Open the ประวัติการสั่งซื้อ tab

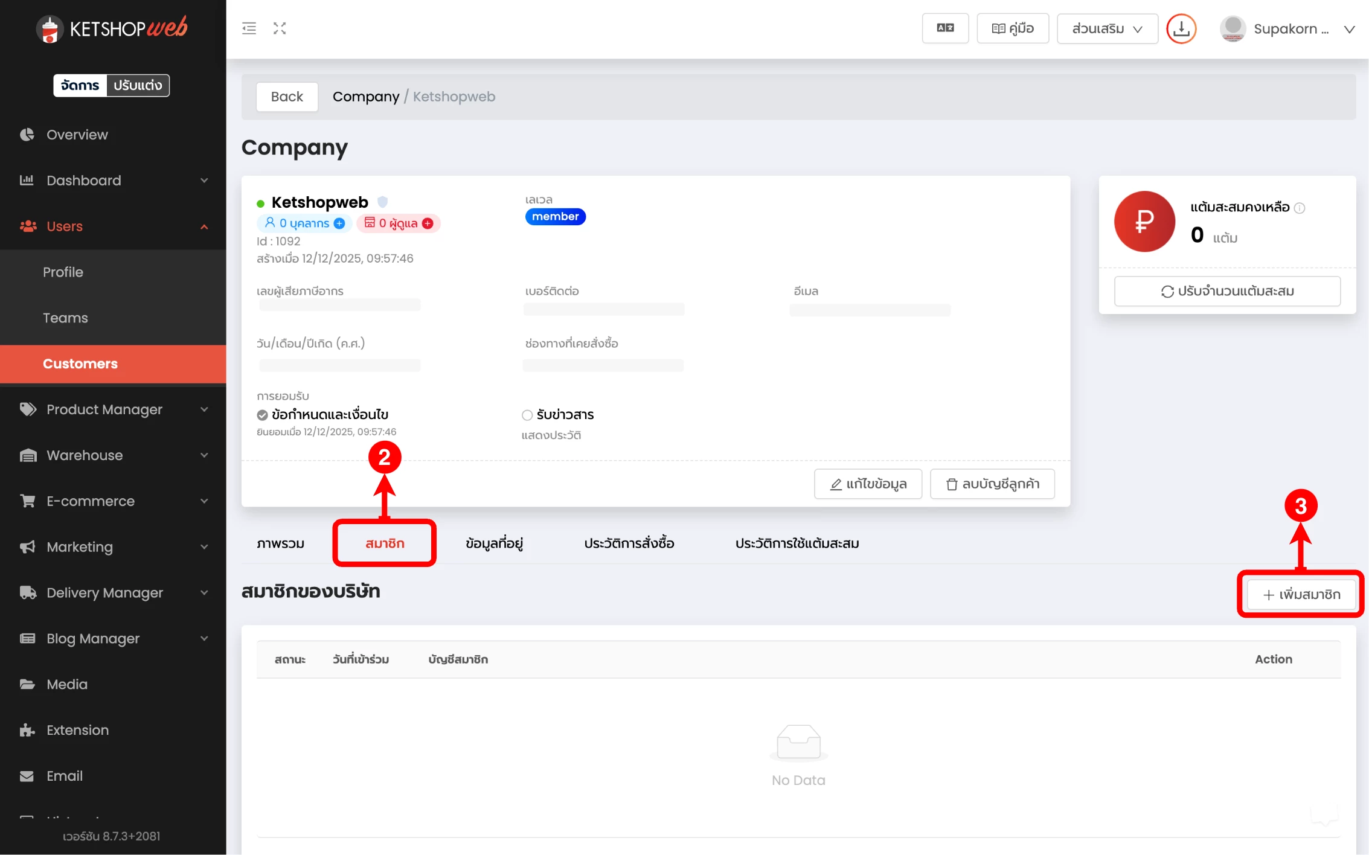[x=629, y=543]
